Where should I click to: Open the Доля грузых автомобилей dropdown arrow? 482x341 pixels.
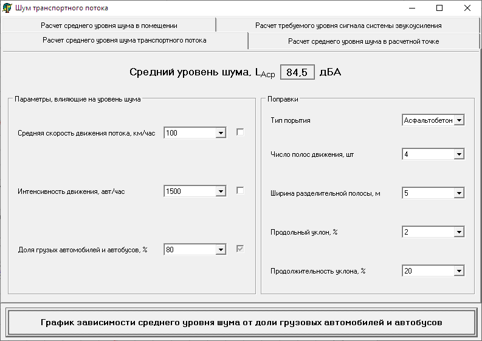(221, 250)
